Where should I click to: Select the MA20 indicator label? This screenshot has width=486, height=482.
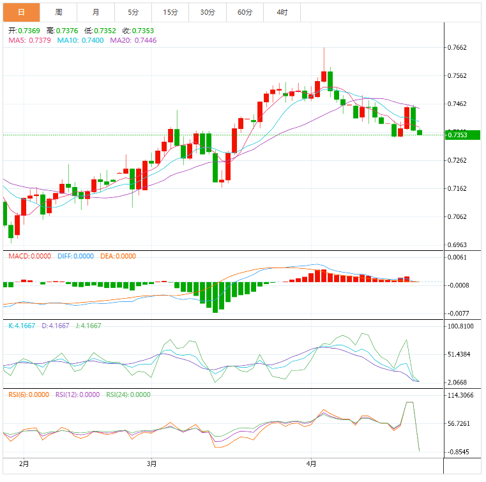(x=133, y=40)
